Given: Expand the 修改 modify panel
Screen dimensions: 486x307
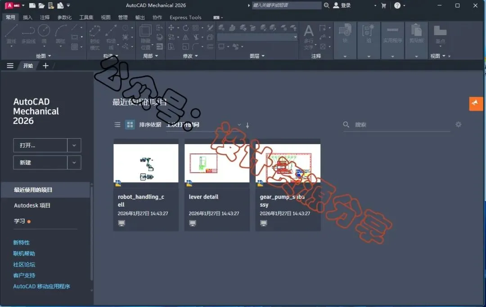Looking at the screenshot, I should pos(190,56).
